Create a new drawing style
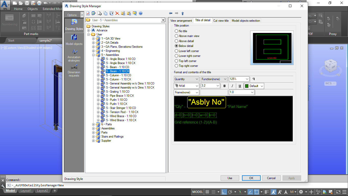The height and width of the screenshot is (196, 348). (x=100, y=13)
